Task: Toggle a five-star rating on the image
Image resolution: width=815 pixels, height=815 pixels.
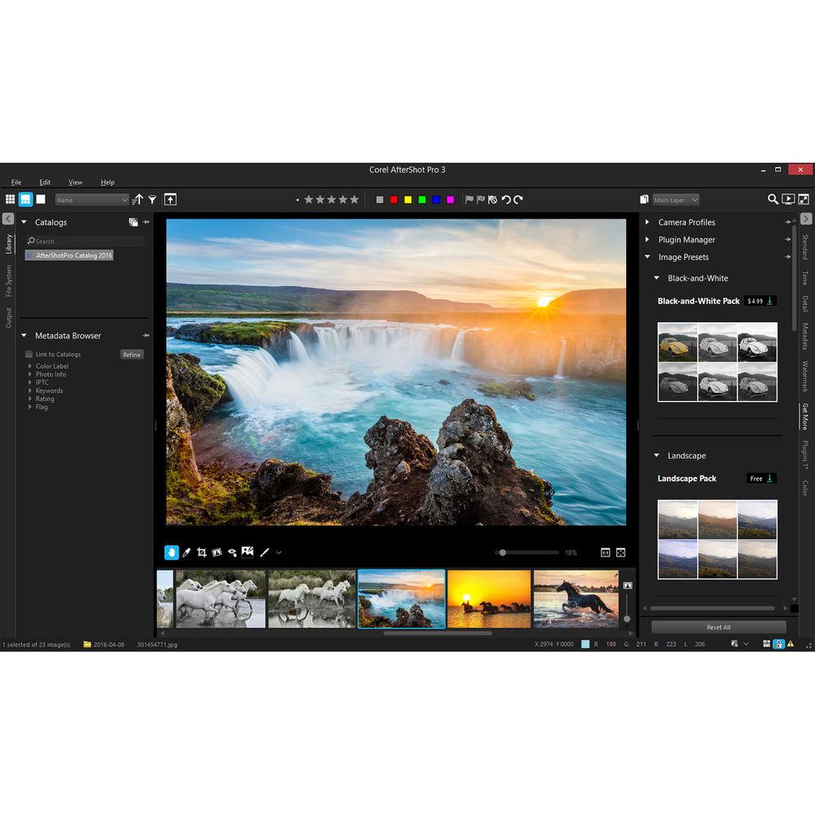Action: click(354, 200)
